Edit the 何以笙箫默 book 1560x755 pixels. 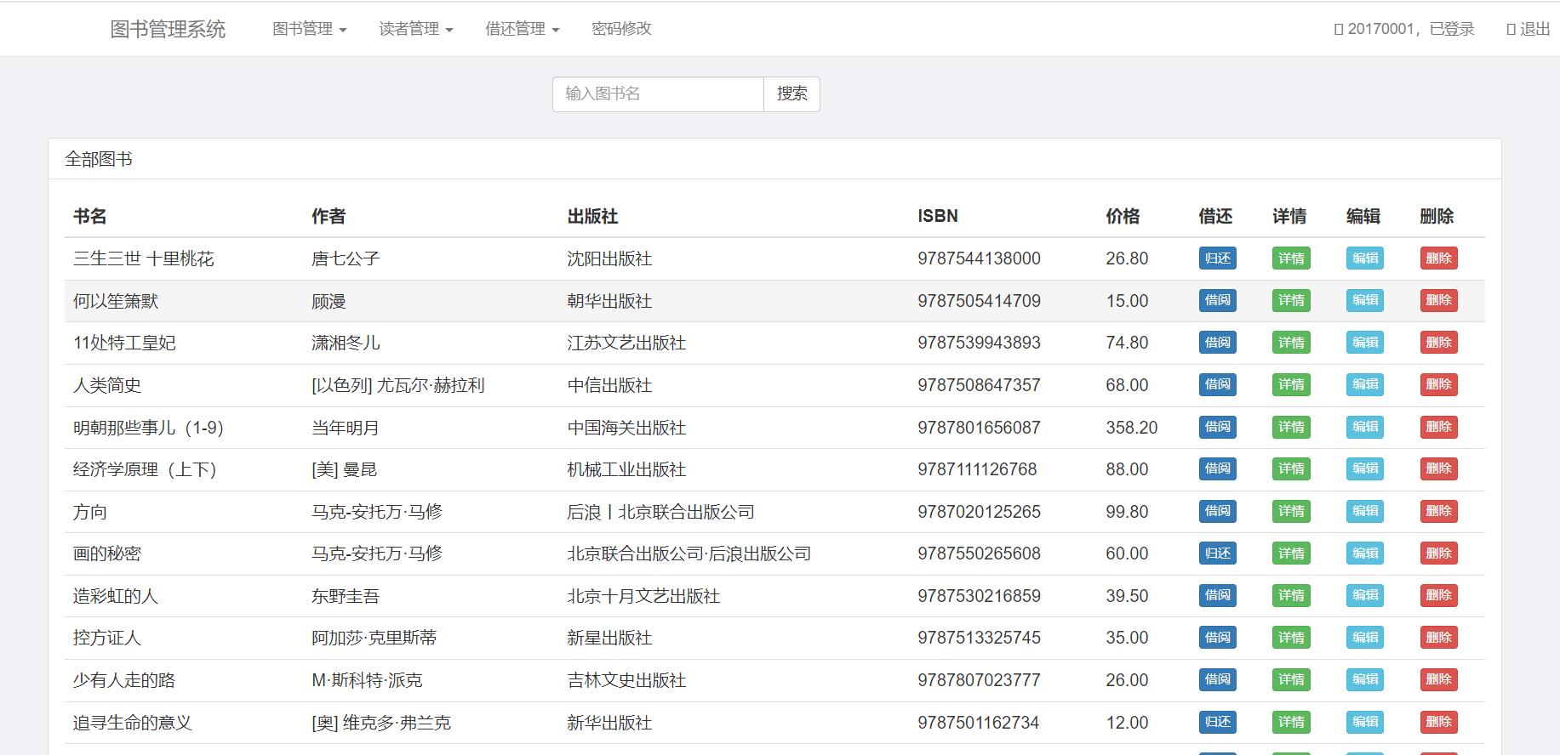1365,300
